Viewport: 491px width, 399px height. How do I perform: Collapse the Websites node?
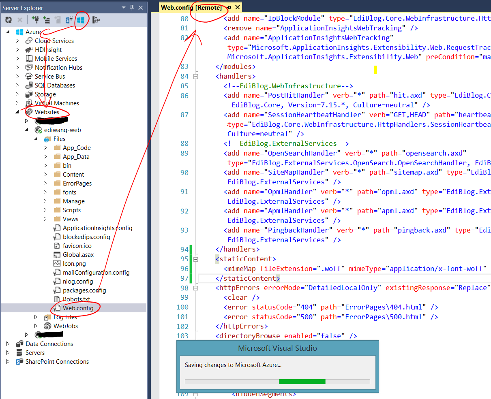pyautogui.click(x=17, y=112)
